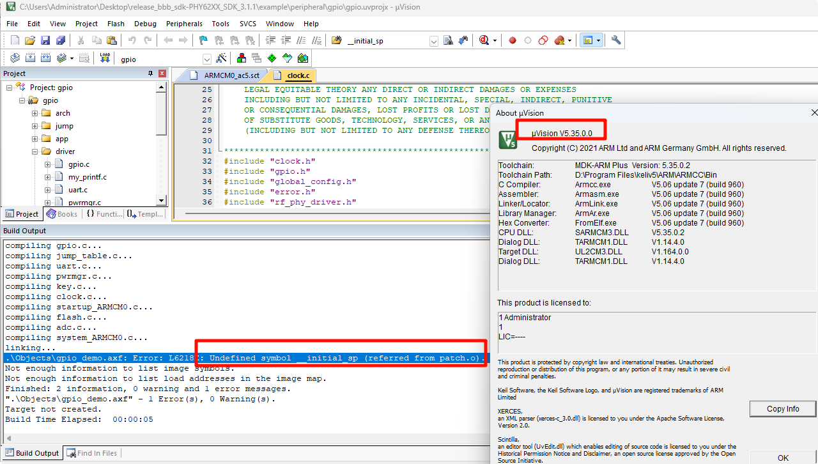Screen dimensions: 818x464
Task: Disable all breakpoints icon
Action: 543,40
